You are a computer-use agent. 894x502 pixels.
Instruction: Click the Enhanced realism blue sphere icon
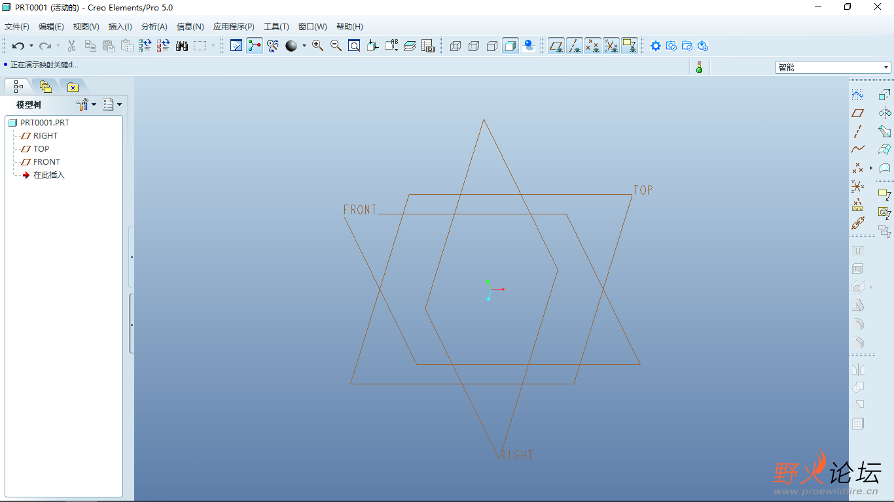(x=529, y=46)
